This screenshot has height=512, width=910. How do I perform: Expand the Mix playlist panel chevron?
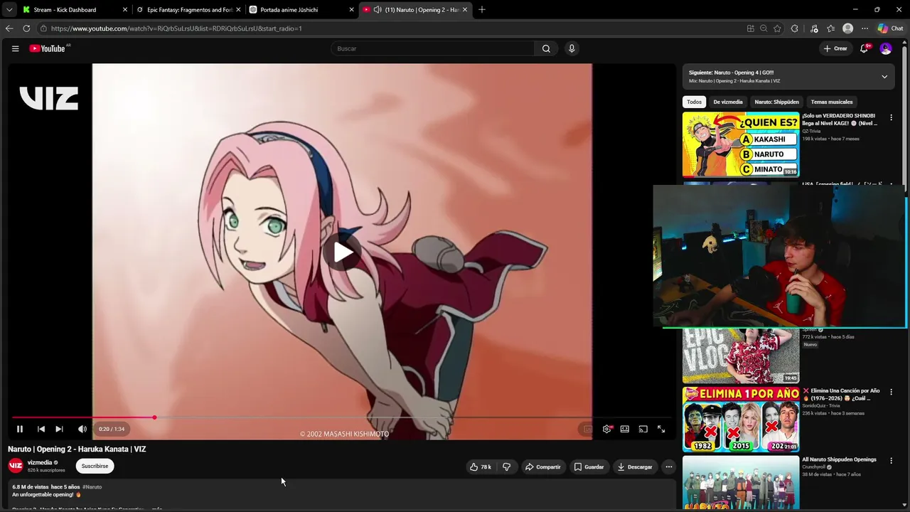point(884,77)
